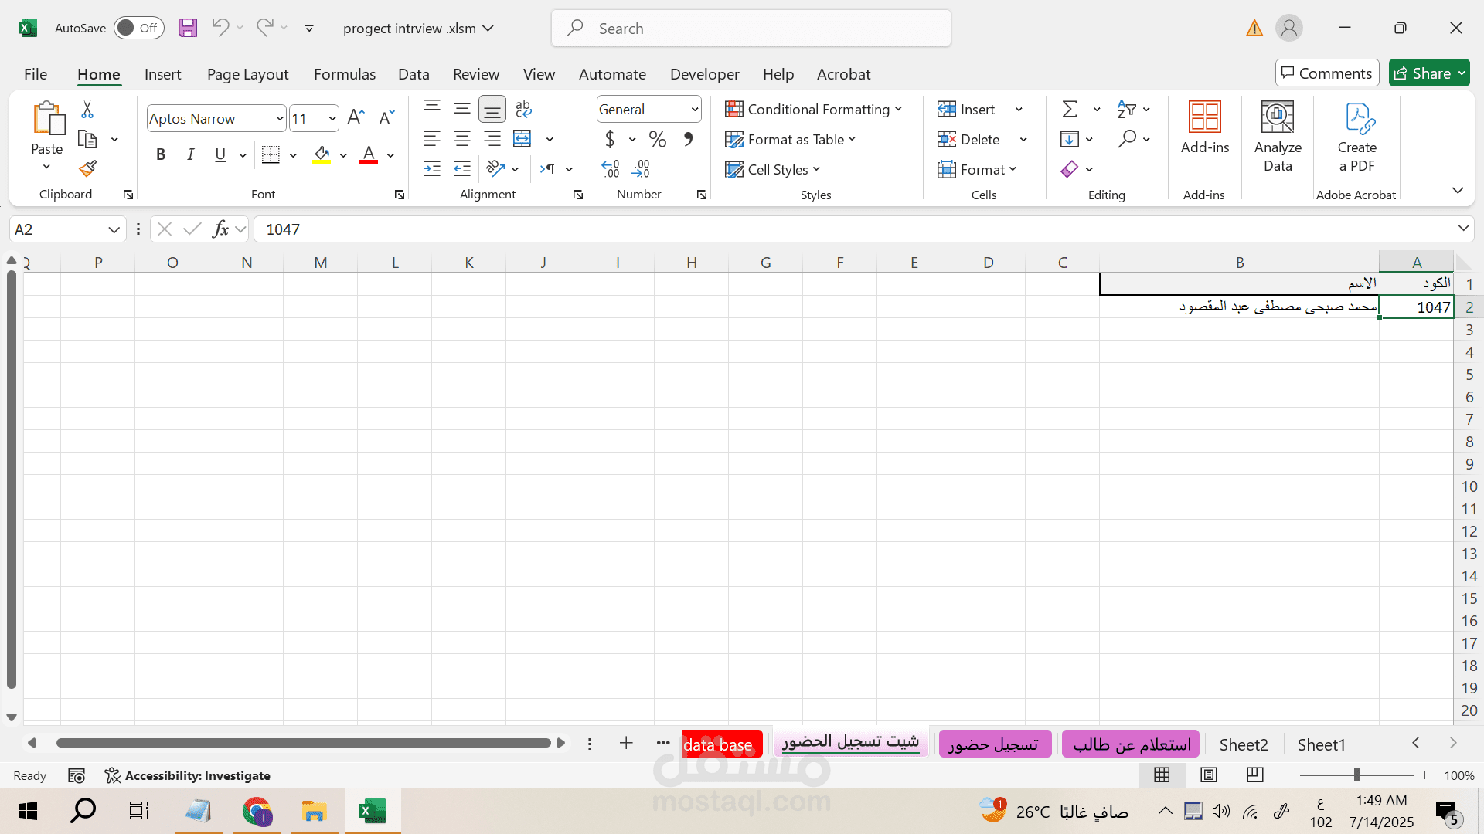
Task: Open Analyze Data tool
Action: click(1277, 137)
